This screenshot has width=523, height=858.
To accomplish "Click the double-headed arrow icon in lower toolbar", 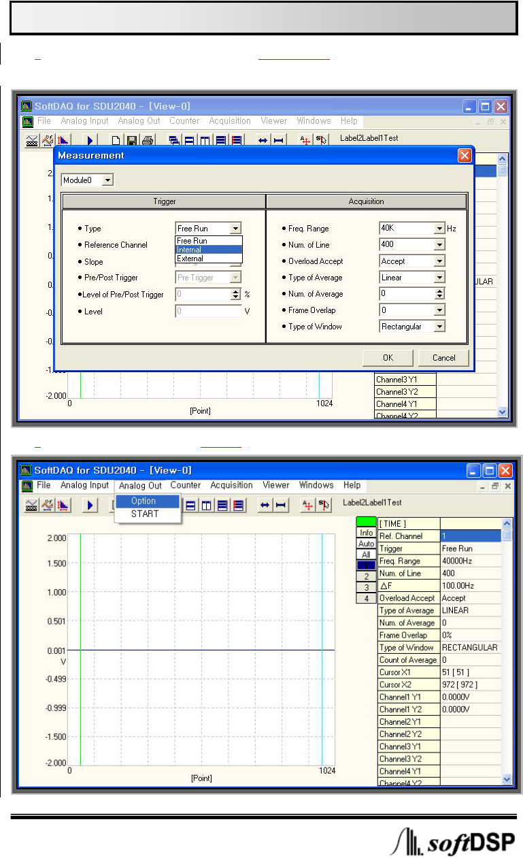I will 265,505.
